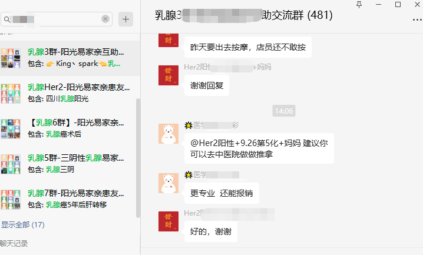Open the bear avatar beside 更专业 还能报销

[x=168, y=183]
